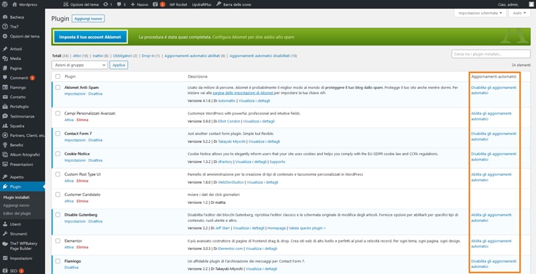536x274 pixels.
Task: Click the Aggiungi nuovo button near title
Action: pos(88,19)
